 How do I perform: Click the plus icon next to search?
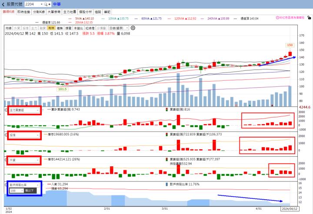click(x=49, y=4)
